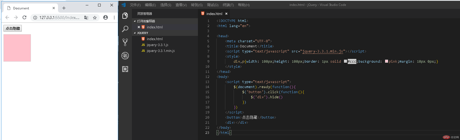Screen dimensions: 460x140
Task: Click the <!DOCTYPE html> line
Action: pyautogui.click(x=233, y=21)
